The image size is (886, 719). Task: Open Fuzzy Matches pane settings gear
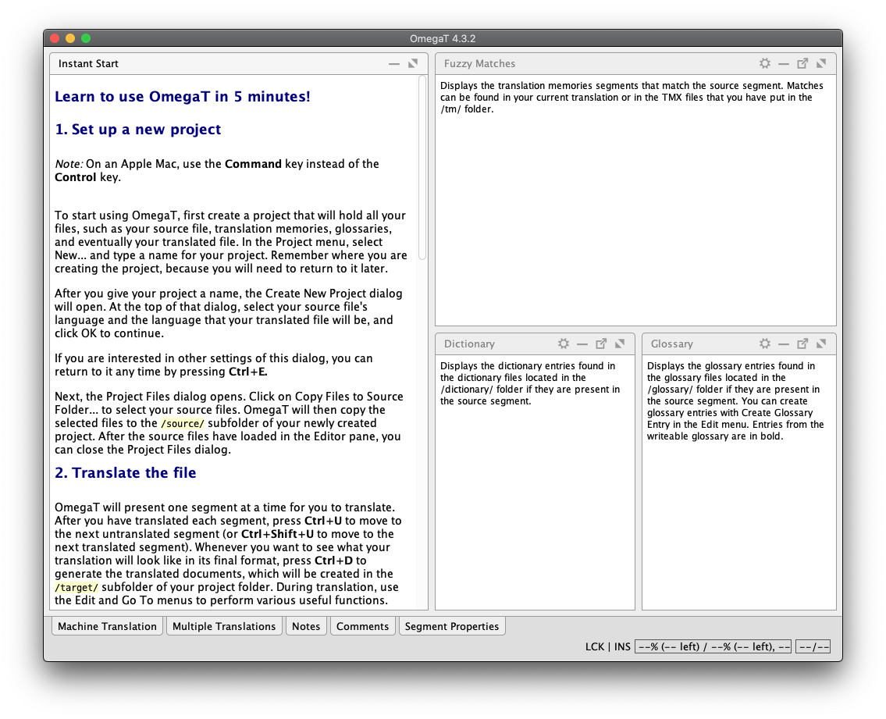(764, 63)
